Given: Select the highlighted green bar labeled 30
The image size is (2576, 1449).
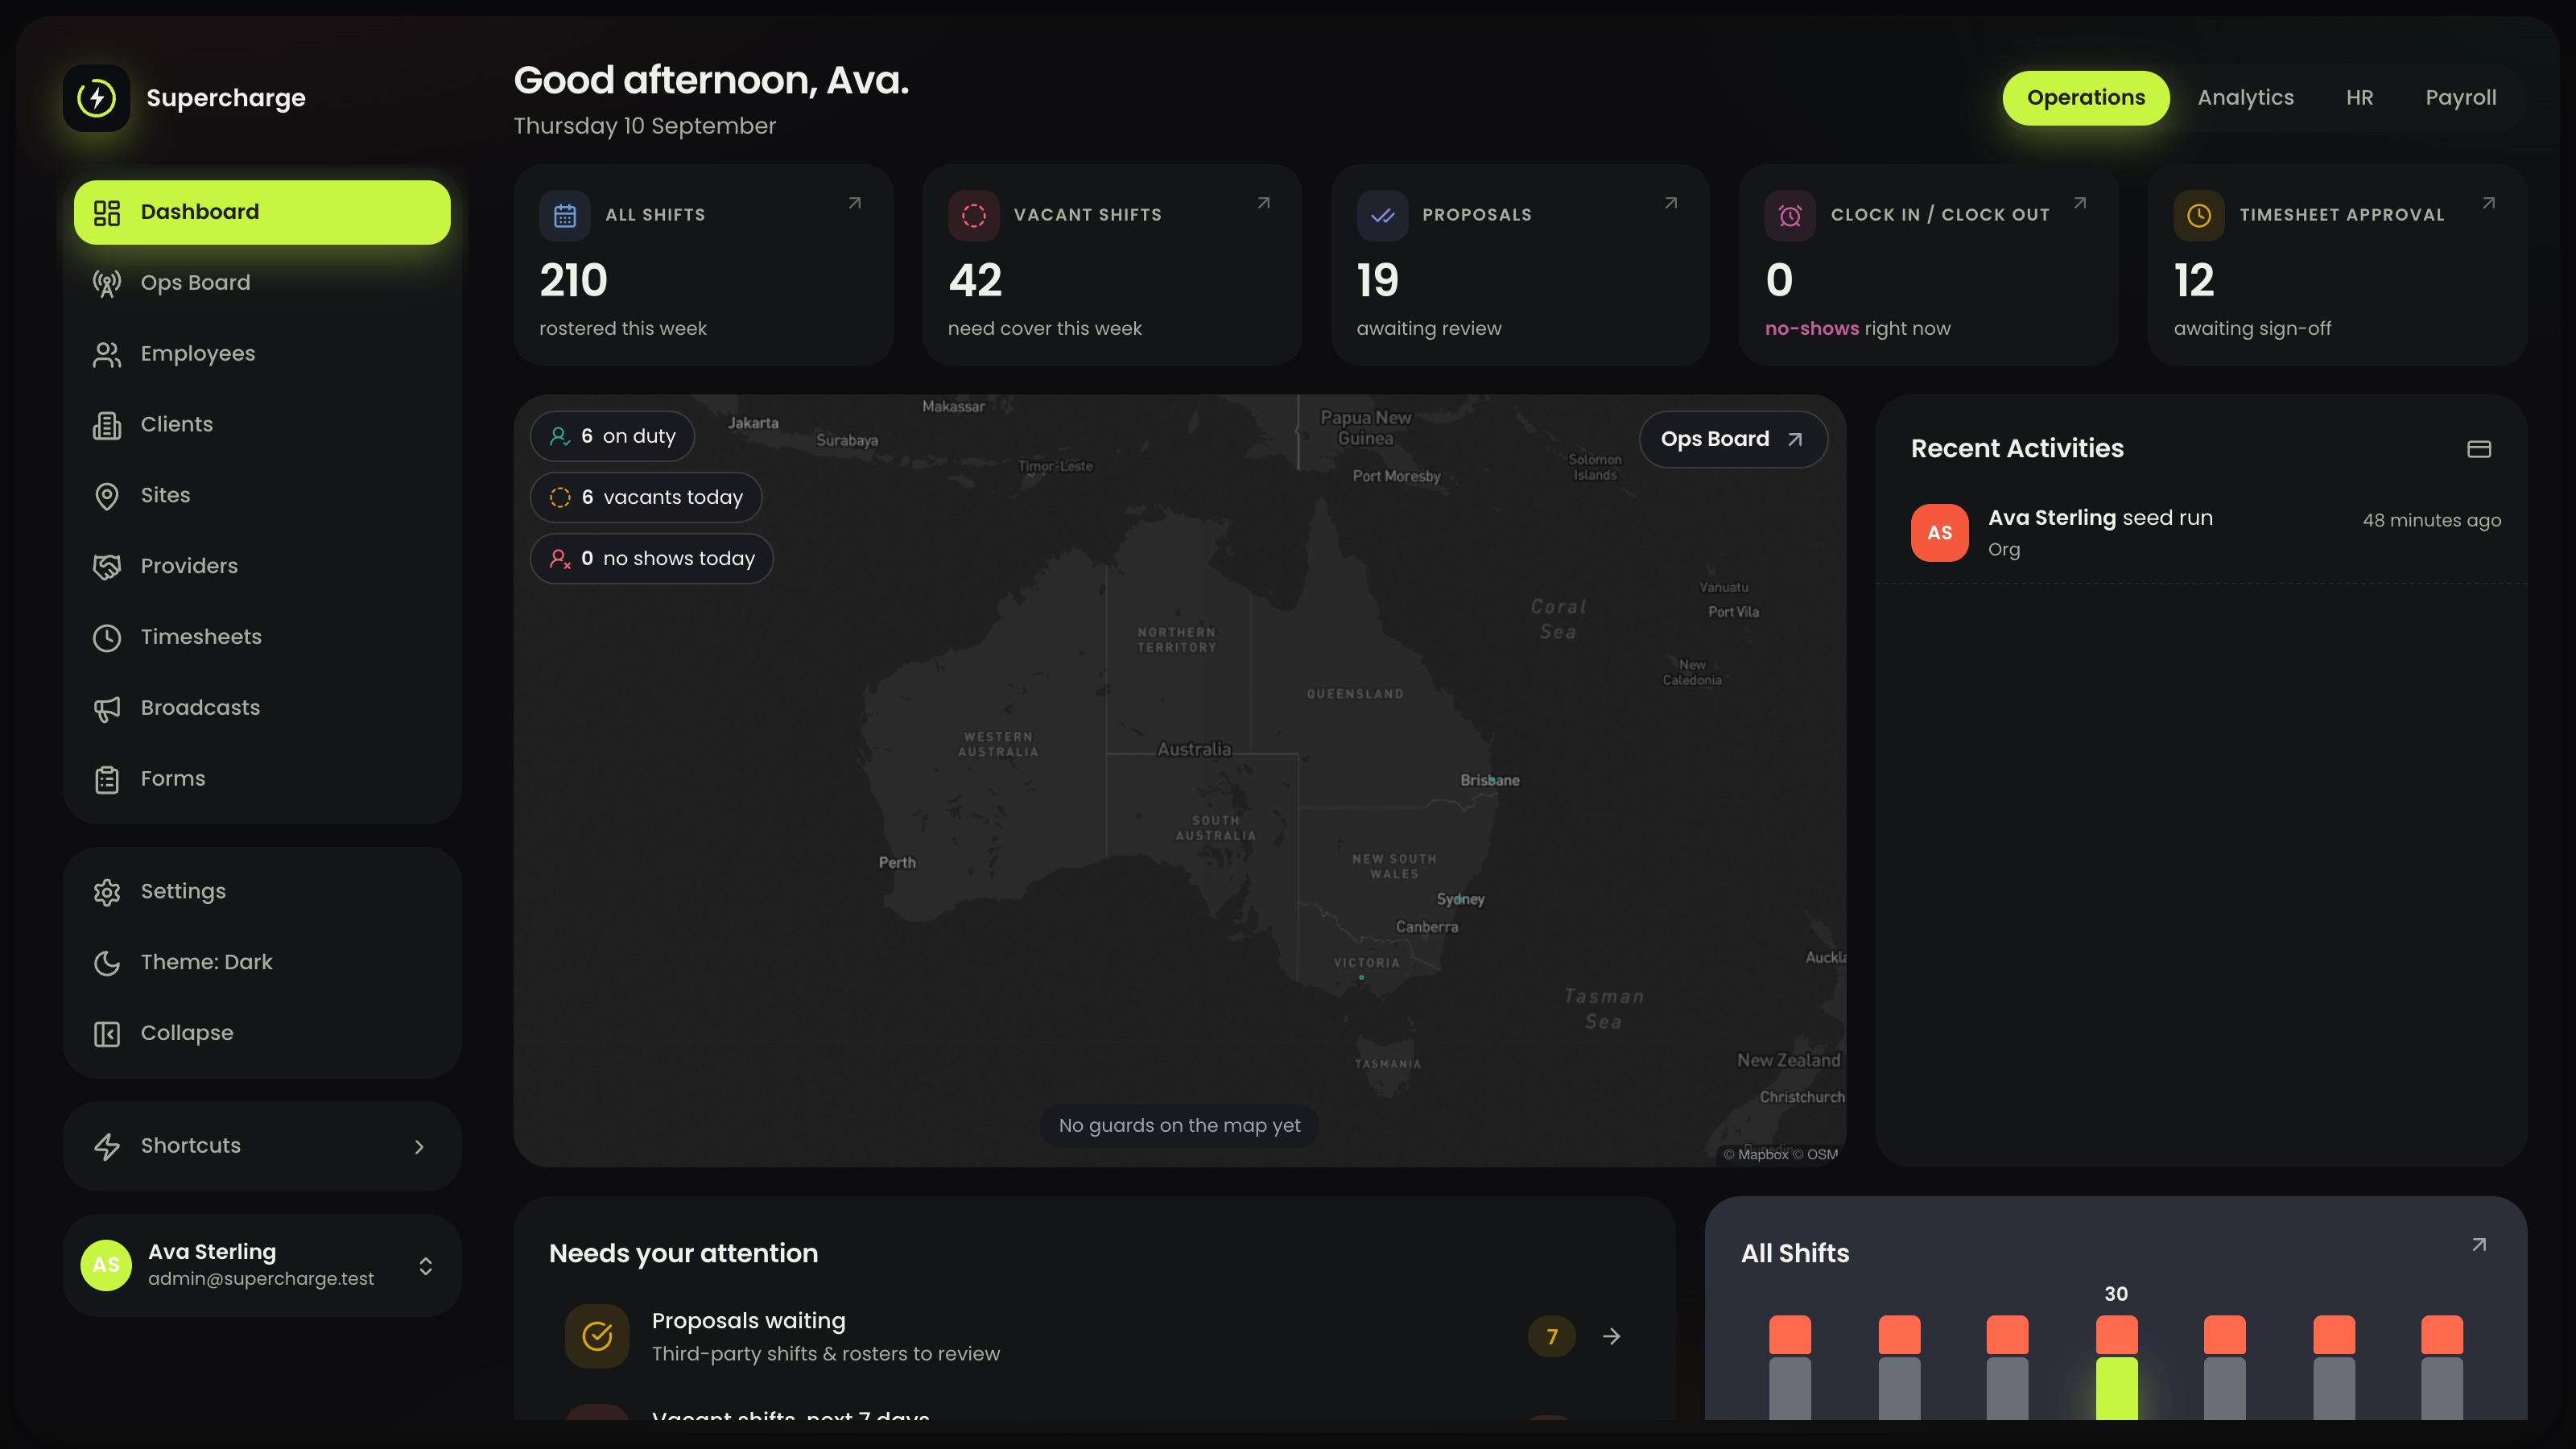Looking at the screenshot, I should point(2116,1388).
